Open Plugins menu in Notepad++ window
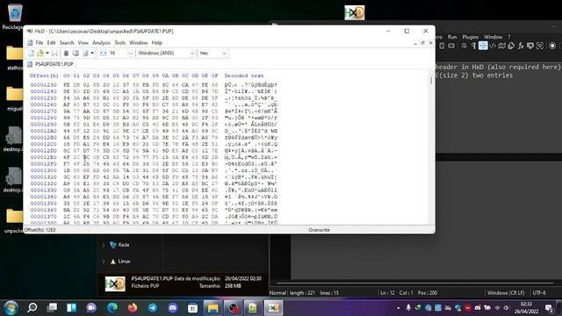Viewport: 562px width, 316px height. coord(471,37)
